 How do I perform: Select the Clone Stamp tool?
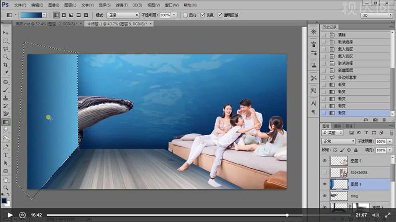pyautogui.click(x=5, y=98)
